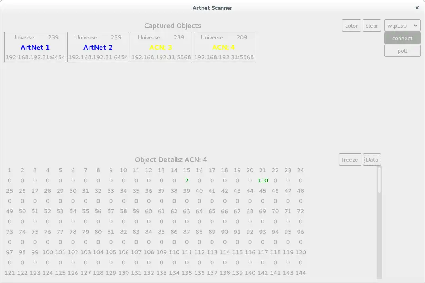
Task: Select the ACN: 4 captured object
Action: click(x=224, y=47)
